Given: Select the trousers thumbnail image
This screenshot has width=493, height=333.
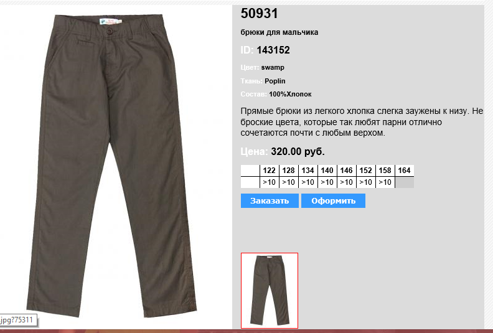Looking at the screenshot, I should (x=270, y=291).
